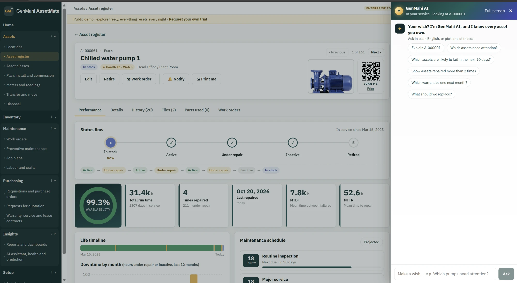Open the Work orders tab
This screenshot has height=283, width=517.
tap(229, 110)
